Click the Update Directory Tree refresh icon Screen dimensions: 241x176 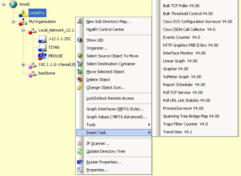pyautogui.click(x=80, y=151)
